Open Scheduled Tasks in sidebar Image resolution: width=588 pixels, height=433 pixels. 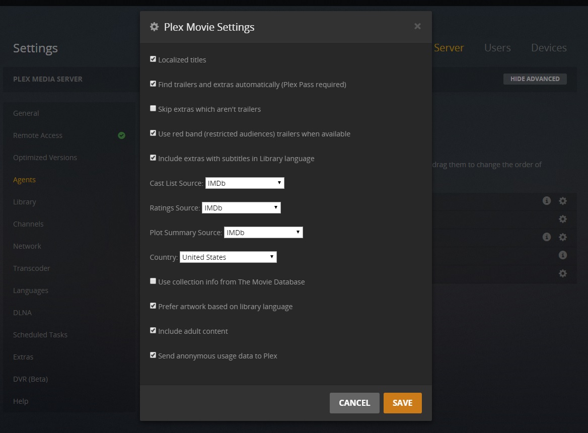click(40, 335)
